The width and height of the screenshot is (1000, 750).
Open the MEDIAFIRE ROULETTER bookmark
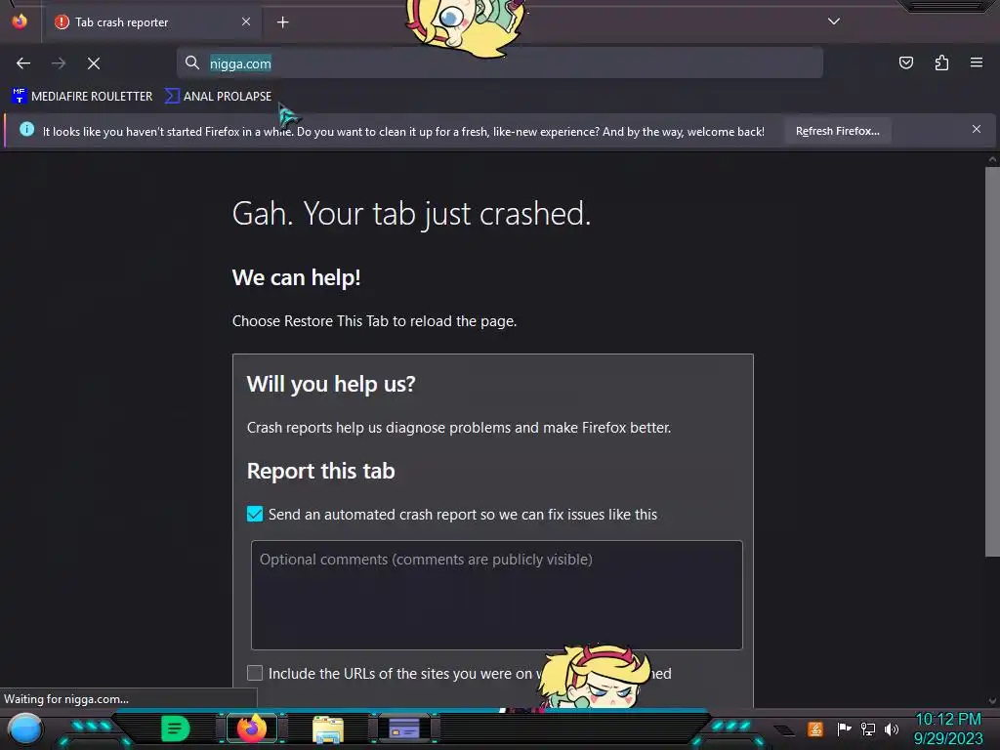coord(82,97)
